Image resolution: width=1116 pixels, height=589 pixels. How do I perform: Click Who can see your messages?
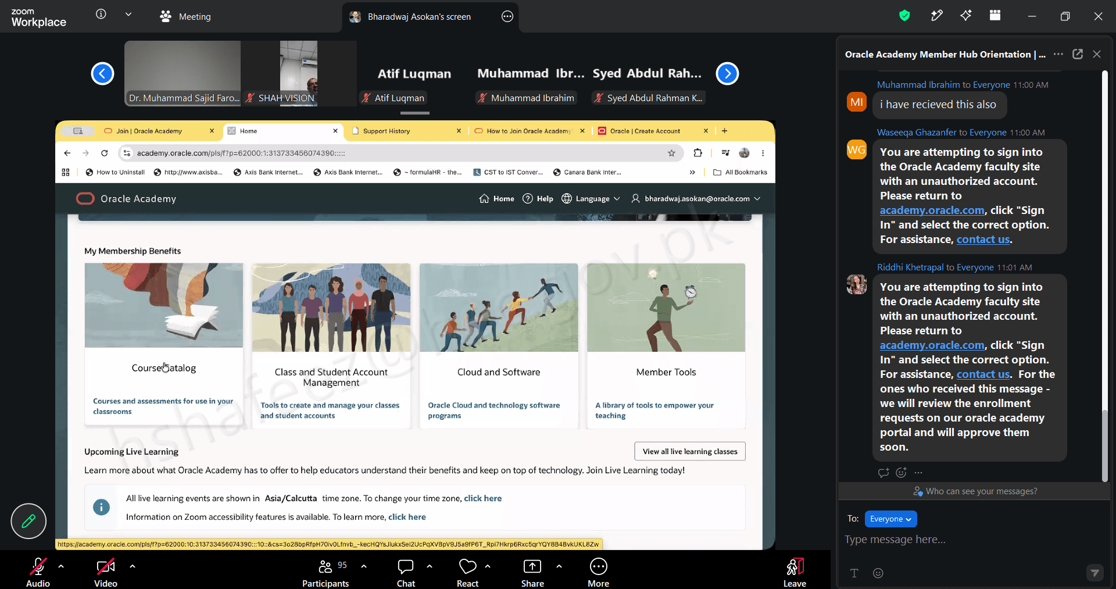(x=975, y=491)
